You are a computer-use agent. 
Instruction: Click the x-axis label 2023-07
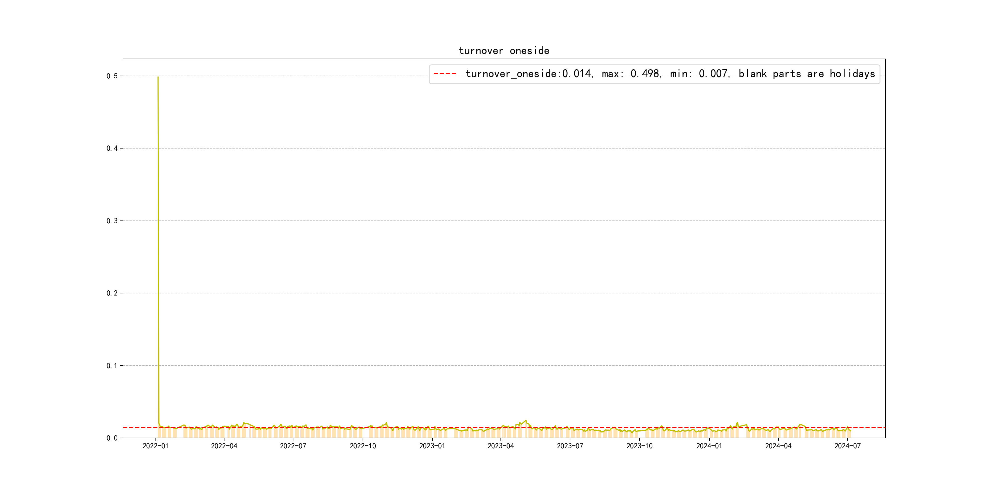pyautogui.click(x=569, y=446)
